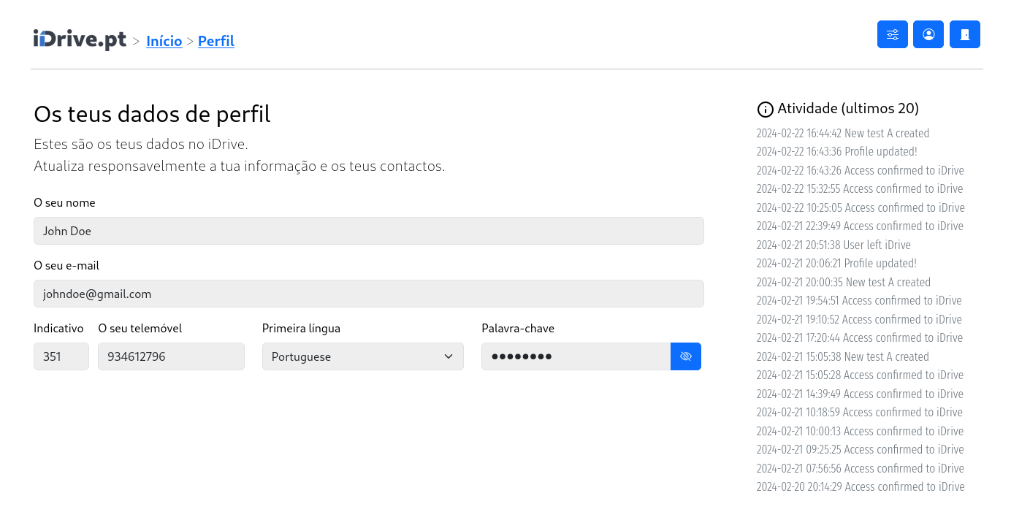Select the 16:44:42 New test A created entry

tap(842, 134)
